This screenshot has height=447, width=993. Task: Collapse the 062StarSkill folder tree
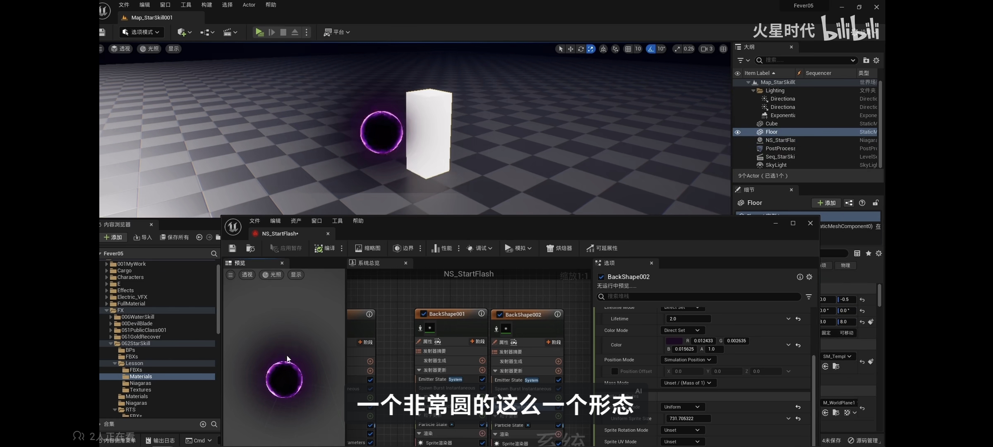point(111,344)
